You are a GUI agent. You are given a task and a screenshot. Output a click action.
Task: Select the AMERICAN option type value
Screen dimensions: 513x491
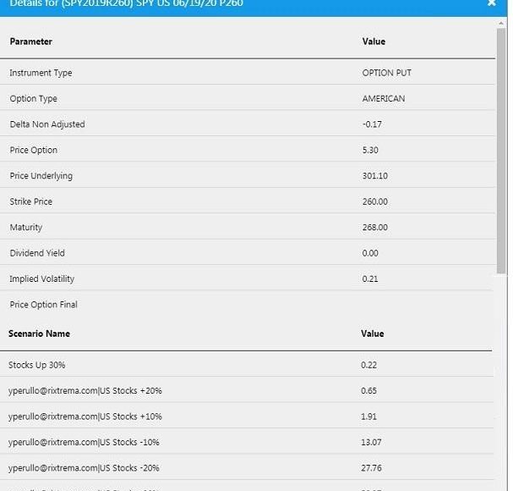coord(383,99)
